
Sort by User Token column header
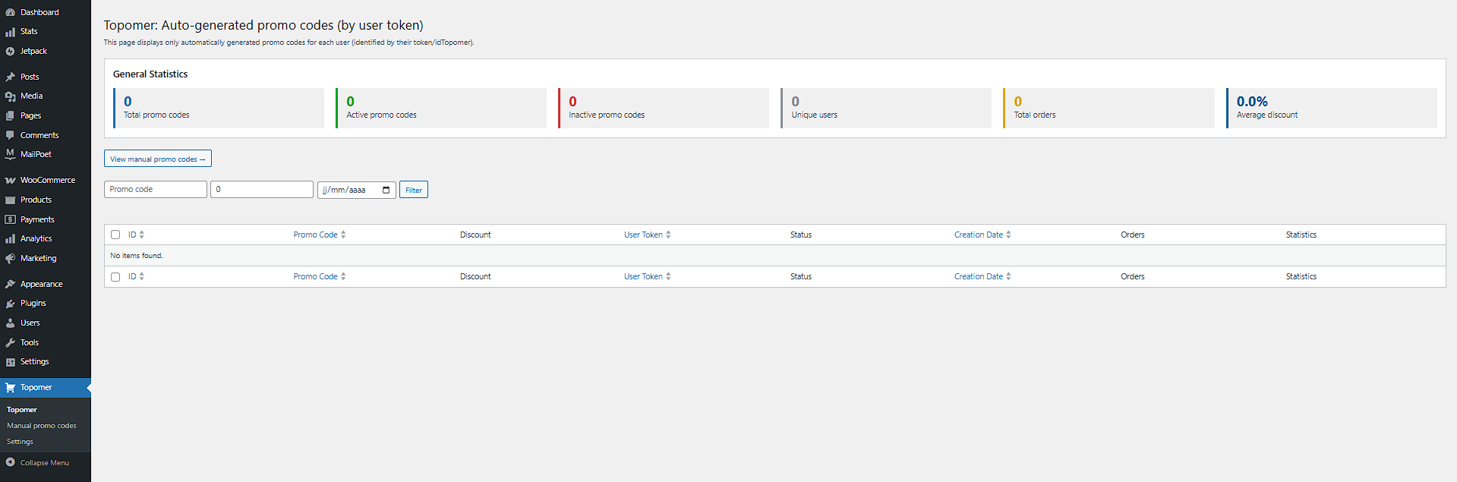point(643,235)
